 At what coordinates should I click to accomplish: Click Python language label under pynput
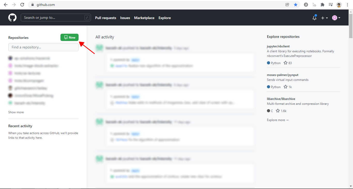point(274,87)
